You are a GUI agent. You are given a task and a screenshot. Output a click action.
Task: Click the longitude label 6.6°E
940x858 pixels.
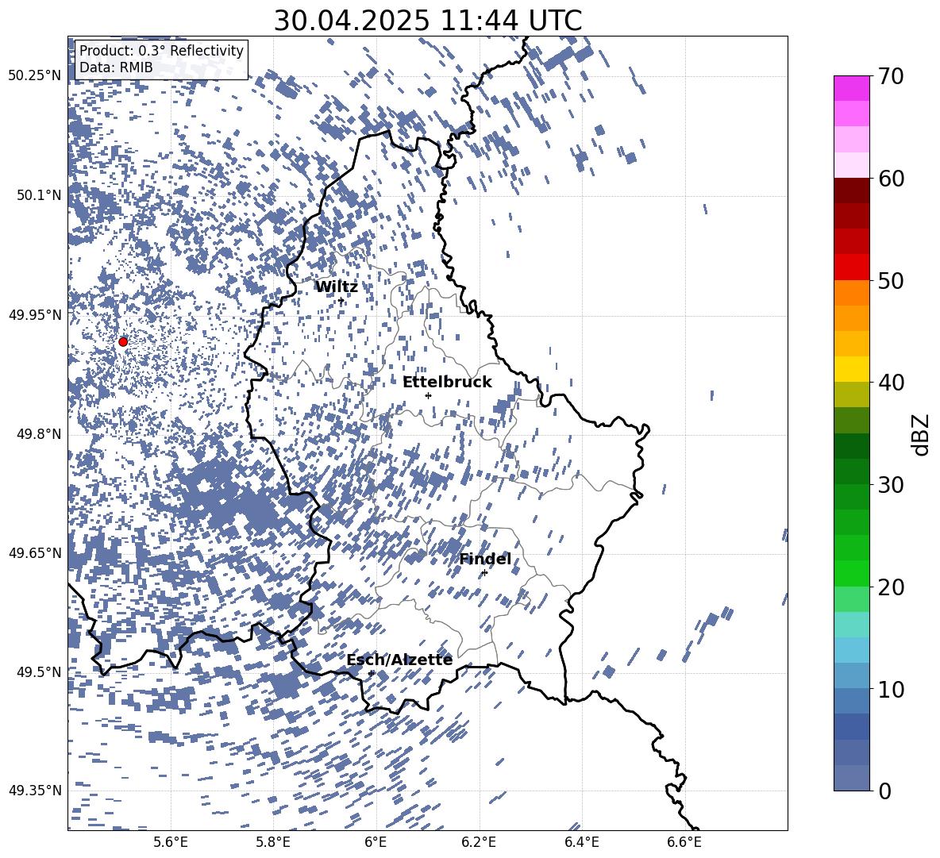[684, 842]
